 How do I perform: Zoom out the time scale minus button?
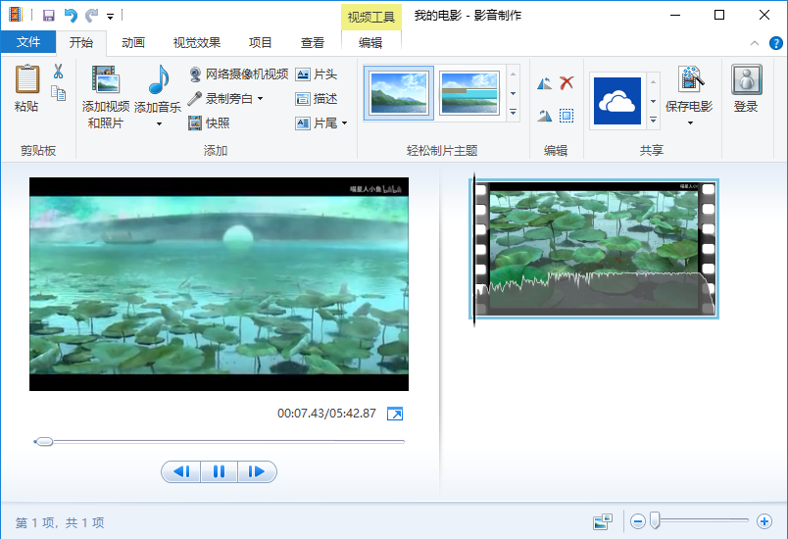[638, 522]
